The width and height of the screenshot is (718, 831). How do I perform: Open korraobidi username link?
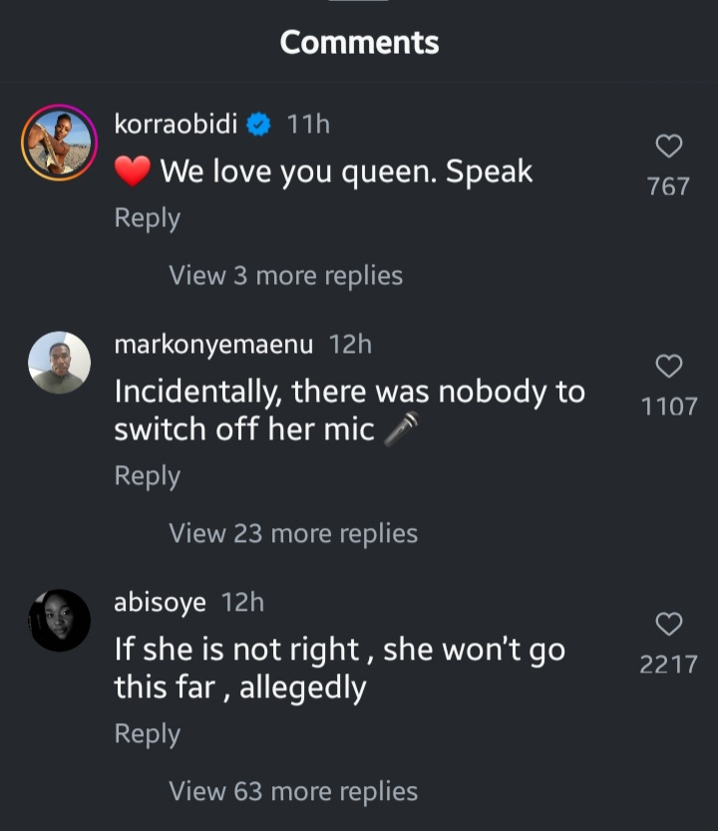click(x=177, y=125)
